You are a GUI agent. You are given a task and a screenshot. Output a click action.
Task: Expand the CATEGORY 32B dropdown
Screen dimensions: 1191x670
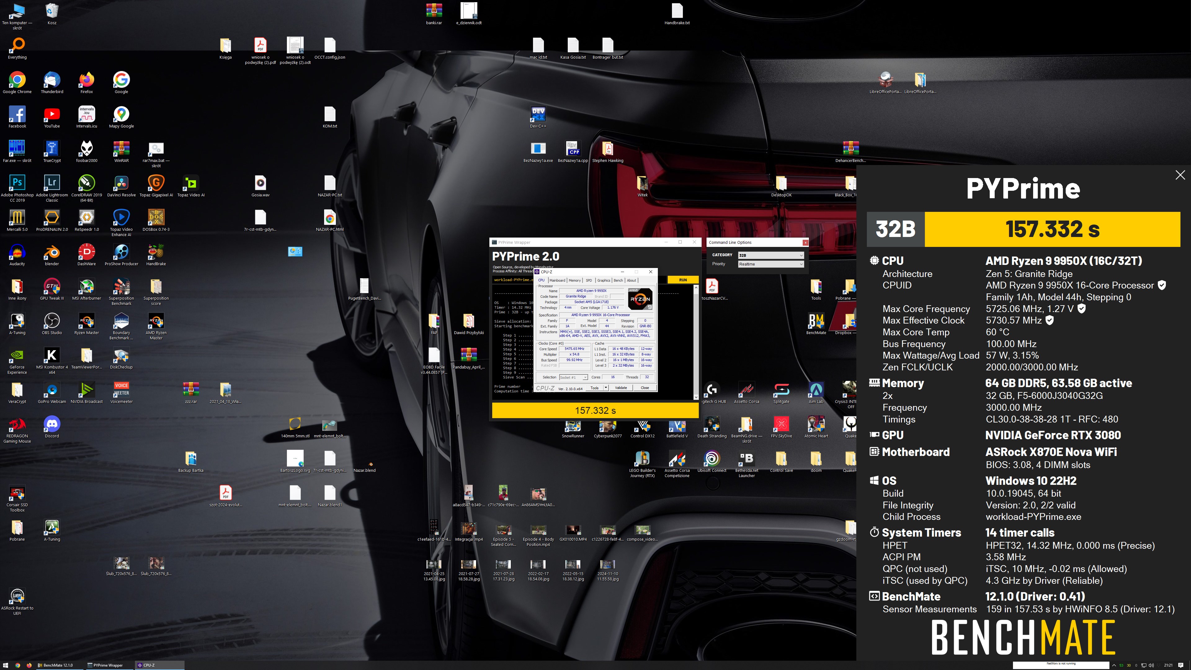coord(771,255)
